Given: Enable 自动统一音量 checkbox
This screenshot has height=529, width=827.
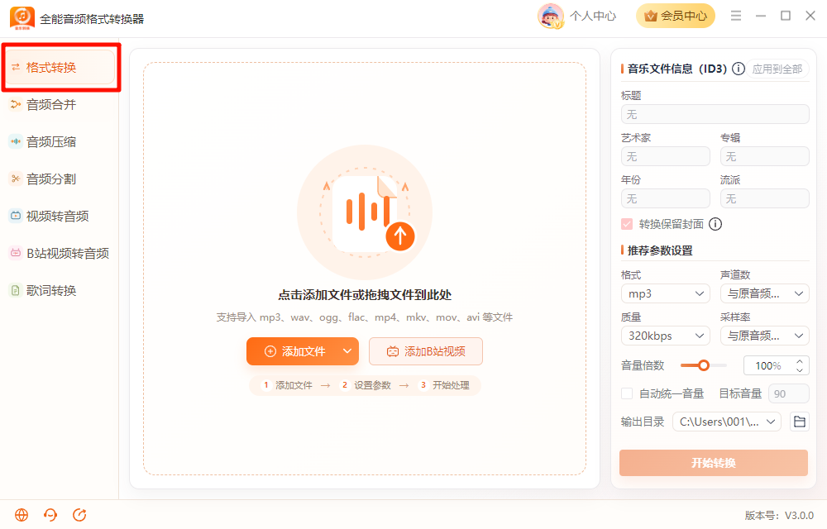Looking at the screenshot, I should tap(627, 393).
